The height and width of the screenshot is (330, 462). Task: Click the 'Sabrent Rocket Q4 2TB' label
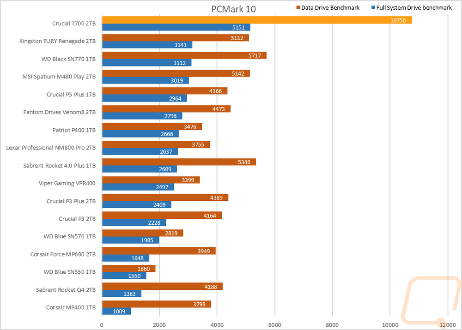(x=66, y=290)
